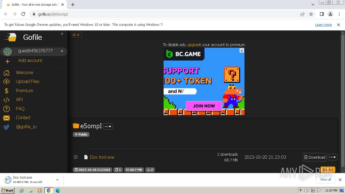Toggle the sidebar collapse hamburger button

point(76,34)
